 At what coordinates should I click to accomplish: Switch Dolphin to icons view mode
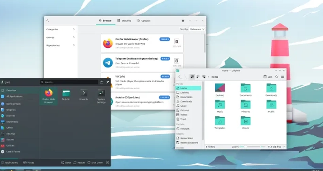tap(192, 77)
